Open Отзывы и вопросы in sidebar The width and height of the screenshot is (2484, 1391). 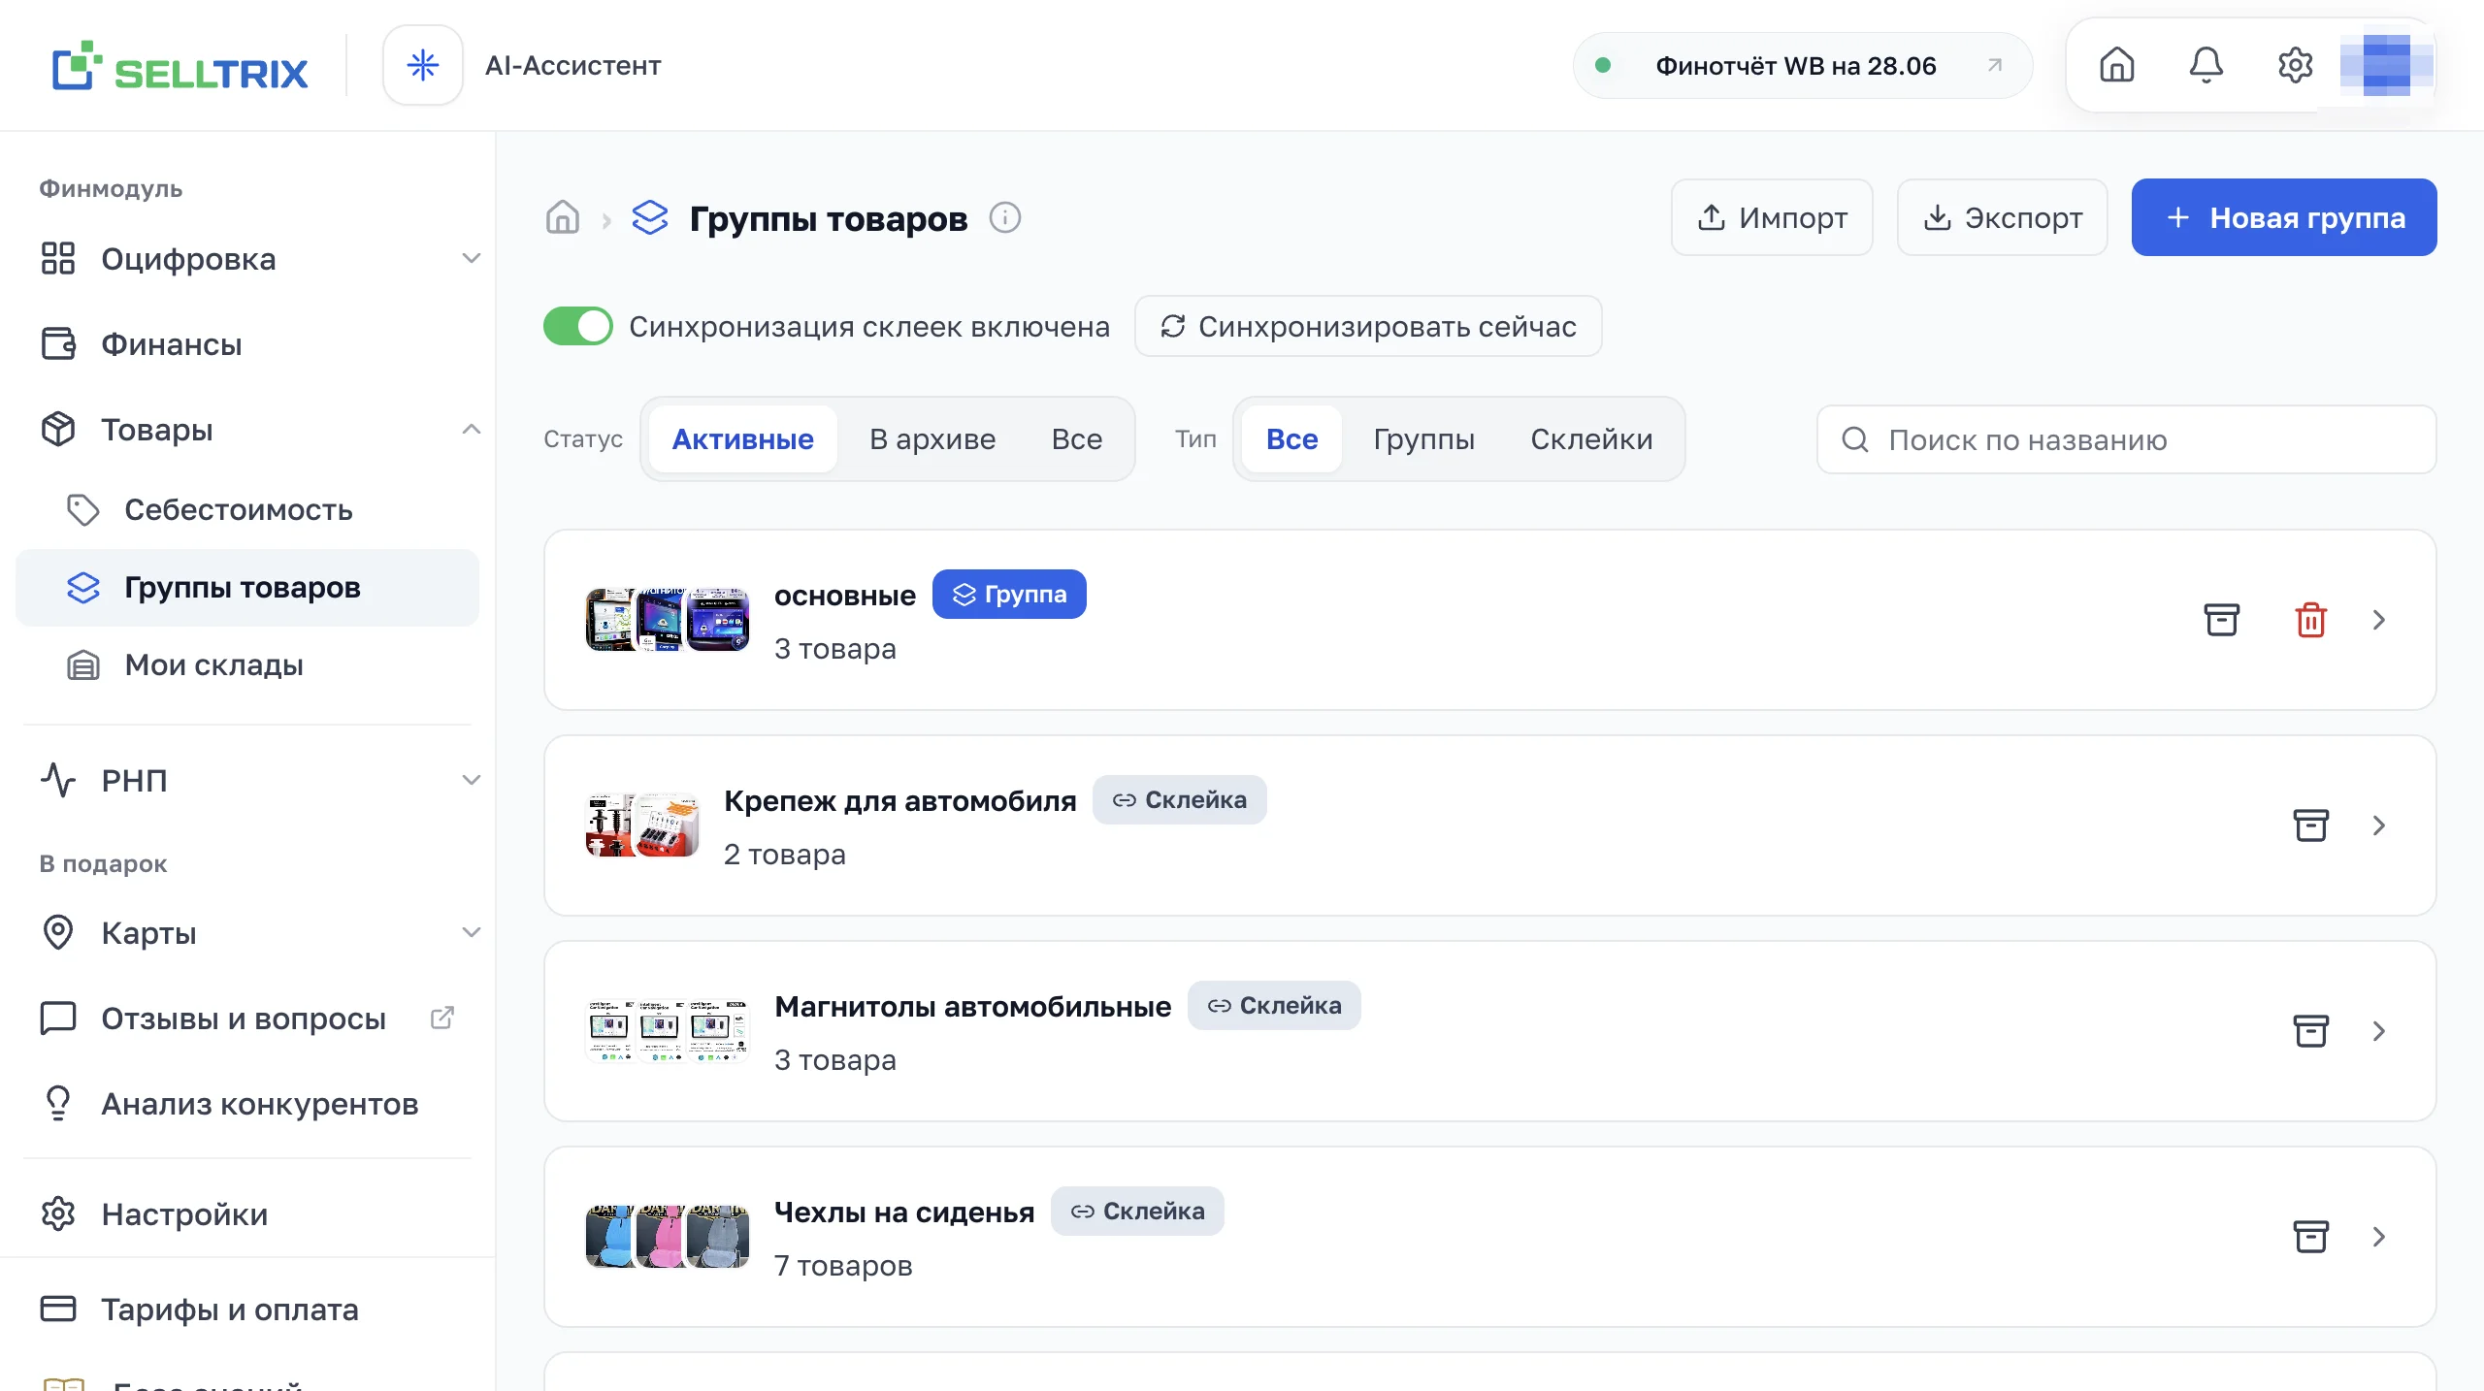(x=247, y=1018)
